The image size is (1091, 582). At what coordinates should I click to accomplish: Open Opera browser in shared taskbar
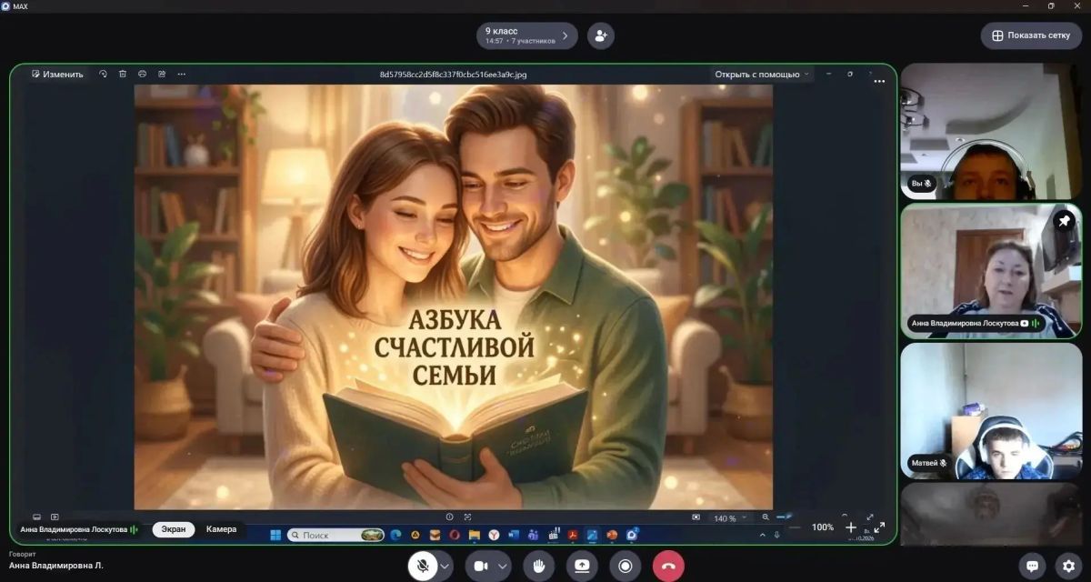click(454, 535)
